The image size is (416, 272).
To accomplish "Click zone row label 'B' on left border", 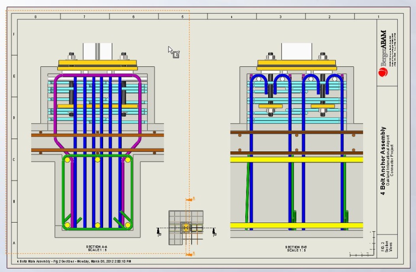I will click(14, 201).
